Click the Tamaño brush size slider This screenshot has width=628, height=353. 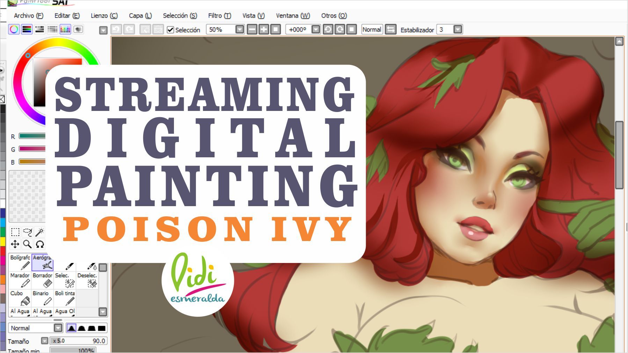(x=78, y=341)
